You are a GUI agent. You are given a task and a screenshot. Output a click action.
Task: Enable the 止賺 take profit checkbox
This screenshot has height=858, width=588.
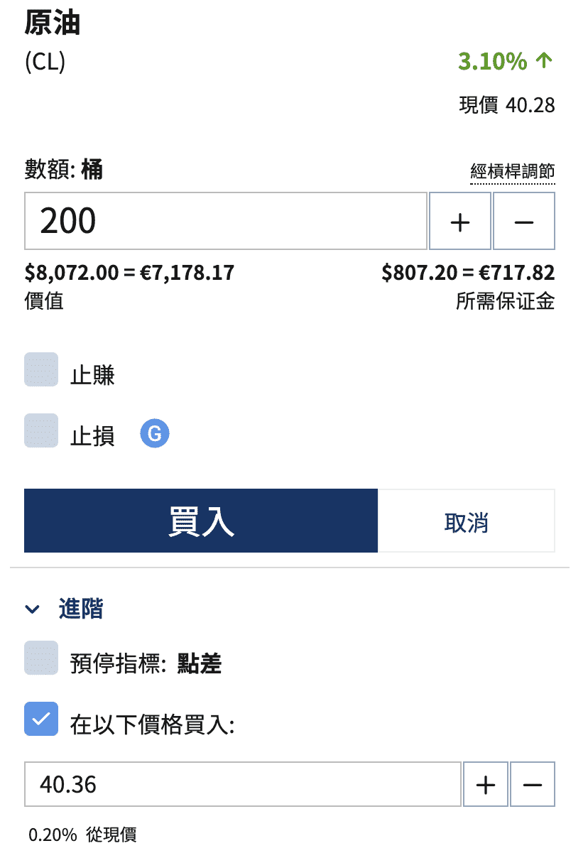point(41,370)
